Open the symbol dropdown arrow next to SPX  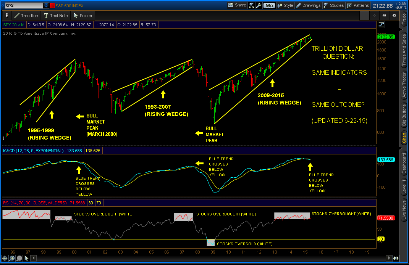click(46, 5)
